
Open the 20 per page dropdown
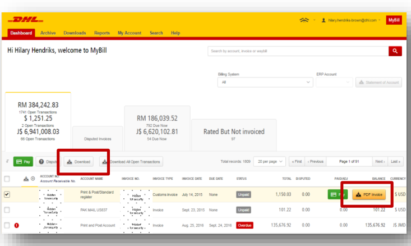tap(270, 161)
